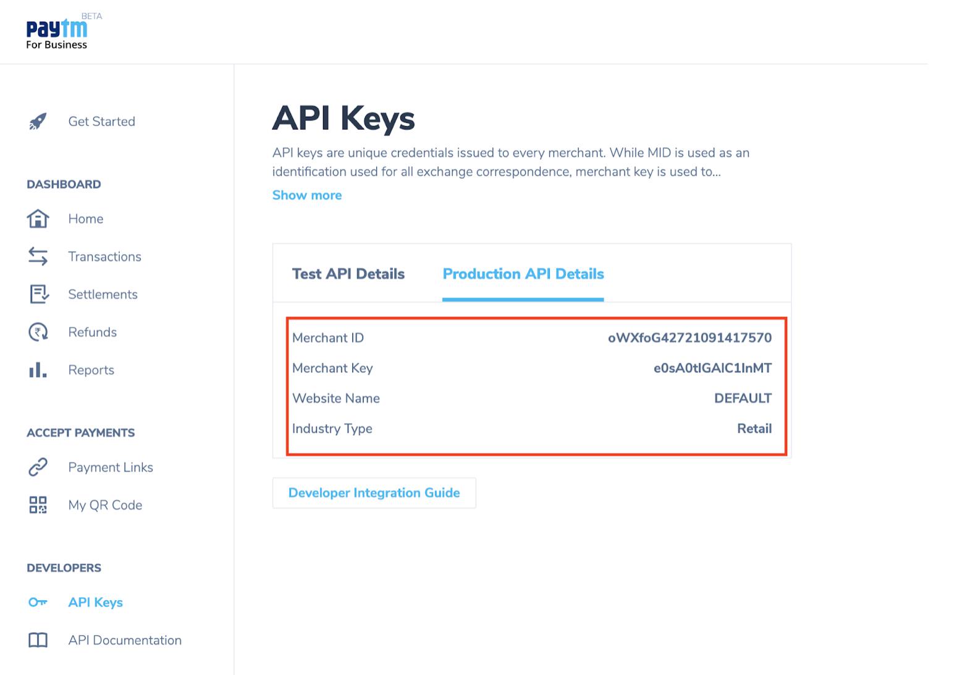Click the book icon beside API Documentation

[38, 640]
